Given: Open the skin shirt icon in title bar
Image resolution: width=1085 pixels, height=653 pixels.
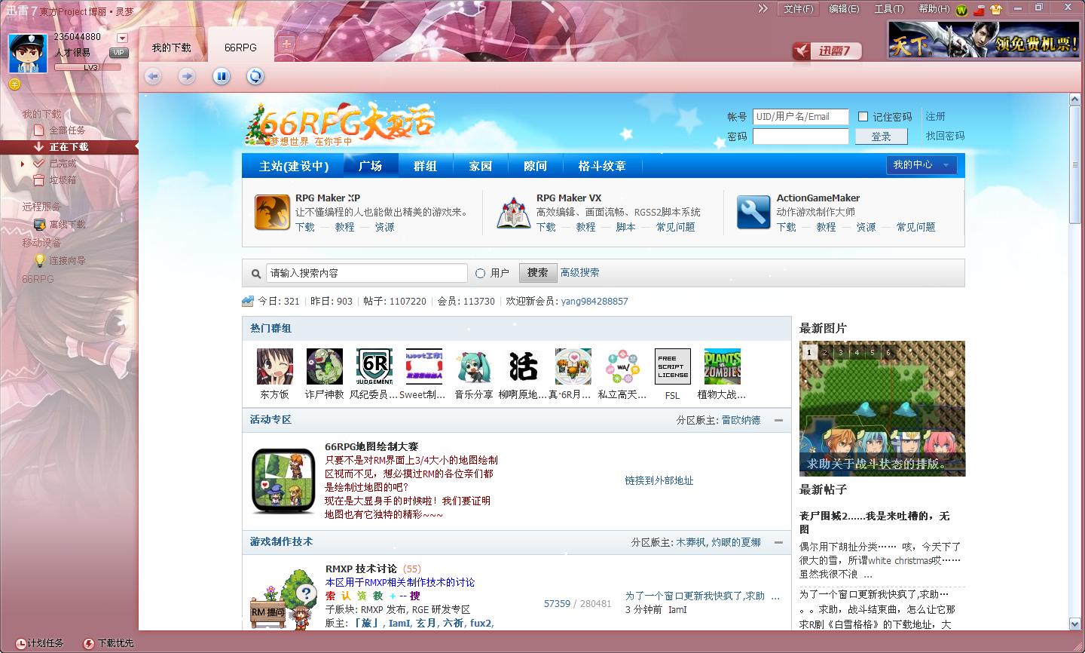Looking at the screenshot, I should 996,10.
